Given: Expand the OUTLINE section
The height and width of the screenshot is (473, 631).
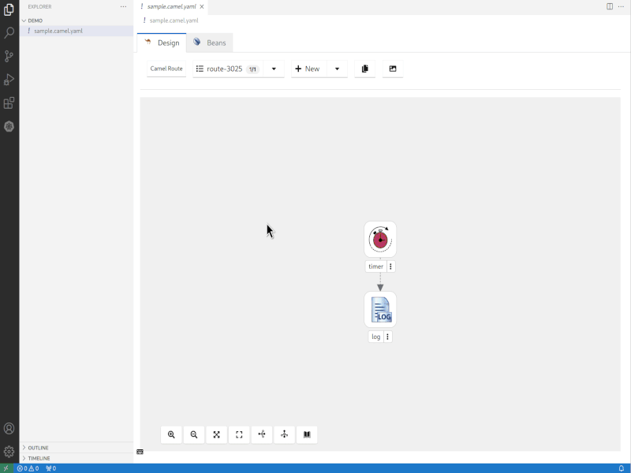Looking at the screenshot, I should (38, 448).
